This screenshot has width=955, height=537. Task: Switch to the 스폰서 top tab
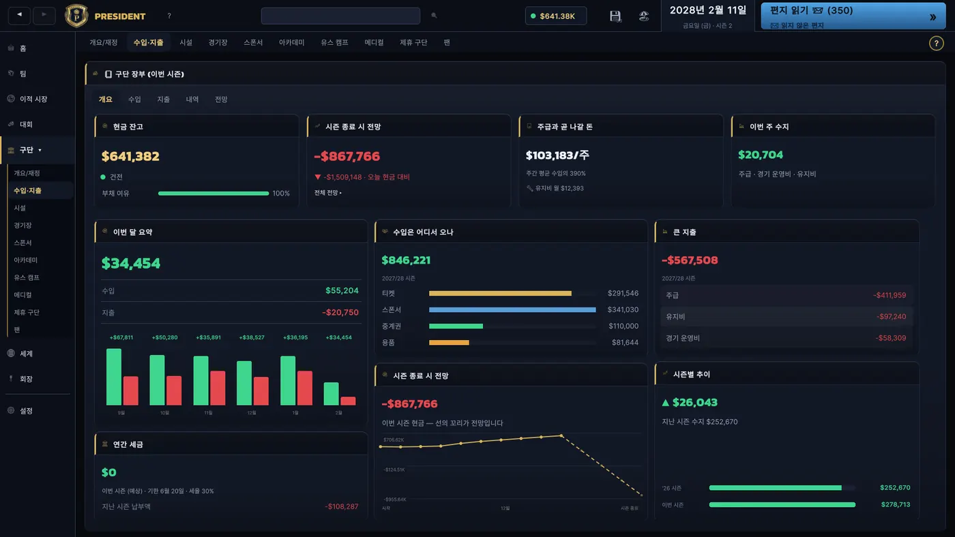pyautogui.click(x=253, y=42)
